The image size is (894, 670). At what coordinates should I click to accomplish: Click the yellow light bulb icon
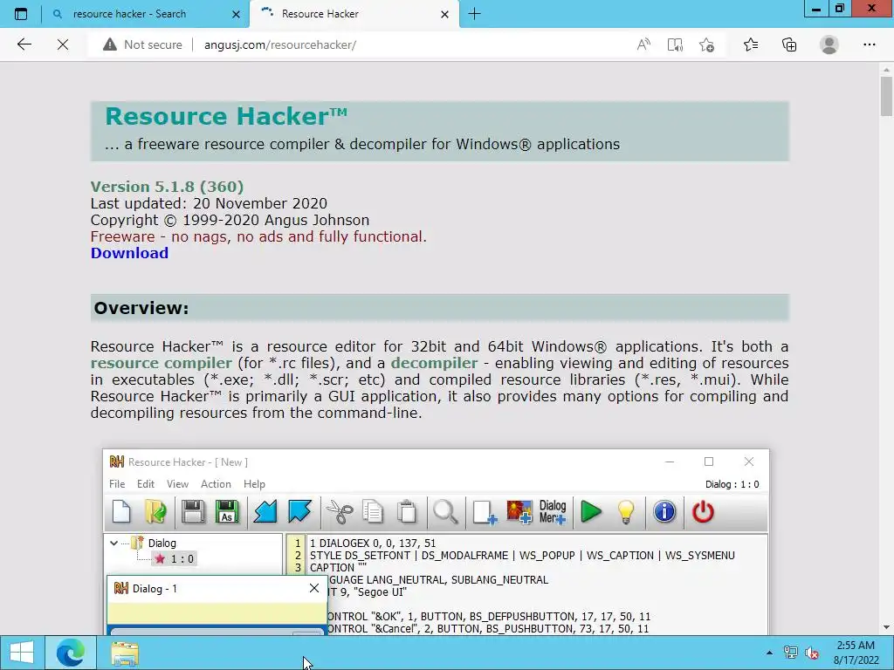click(626, 511)
